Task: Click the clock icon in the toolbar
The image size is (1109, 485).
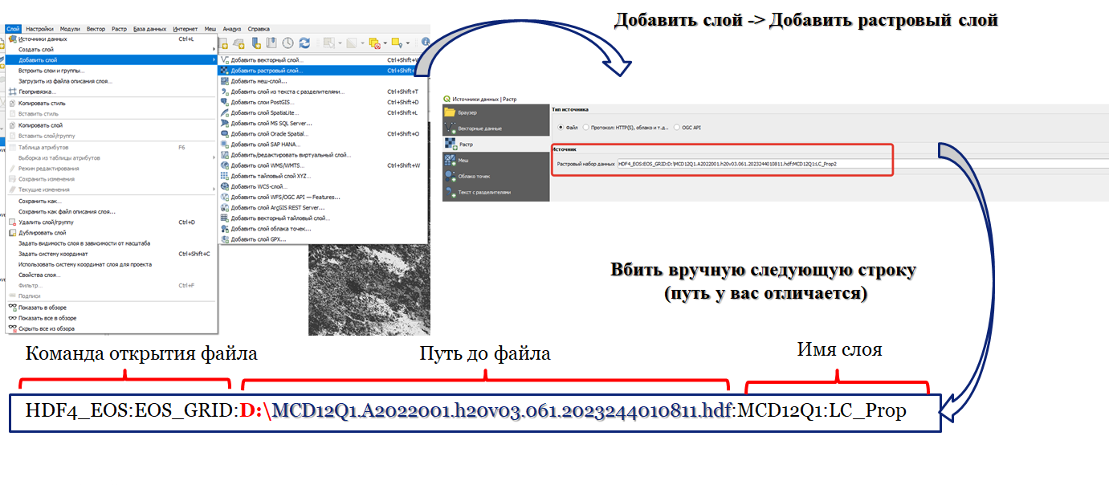Action: (x=287, y=43)
